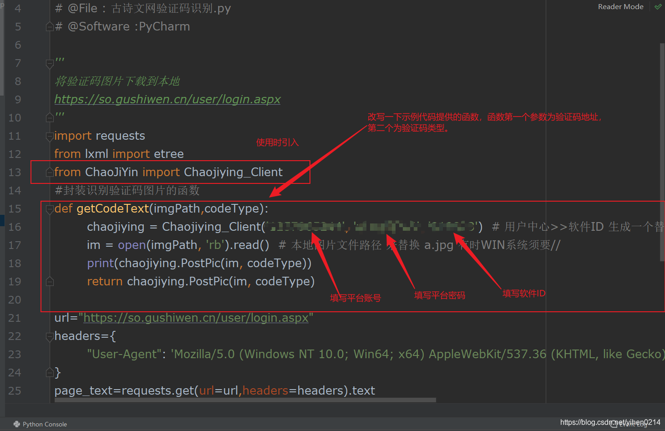Click the 'print' call on line 18
The height and width of the screenshot is (431, 665).
pyautogui.click(x=101, y=263)
